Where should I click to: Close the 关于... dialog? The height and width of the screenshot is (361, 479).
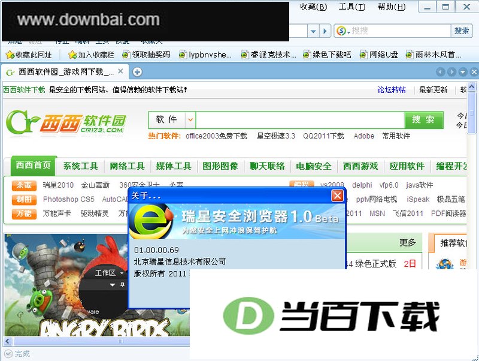[x=337, y=195]
